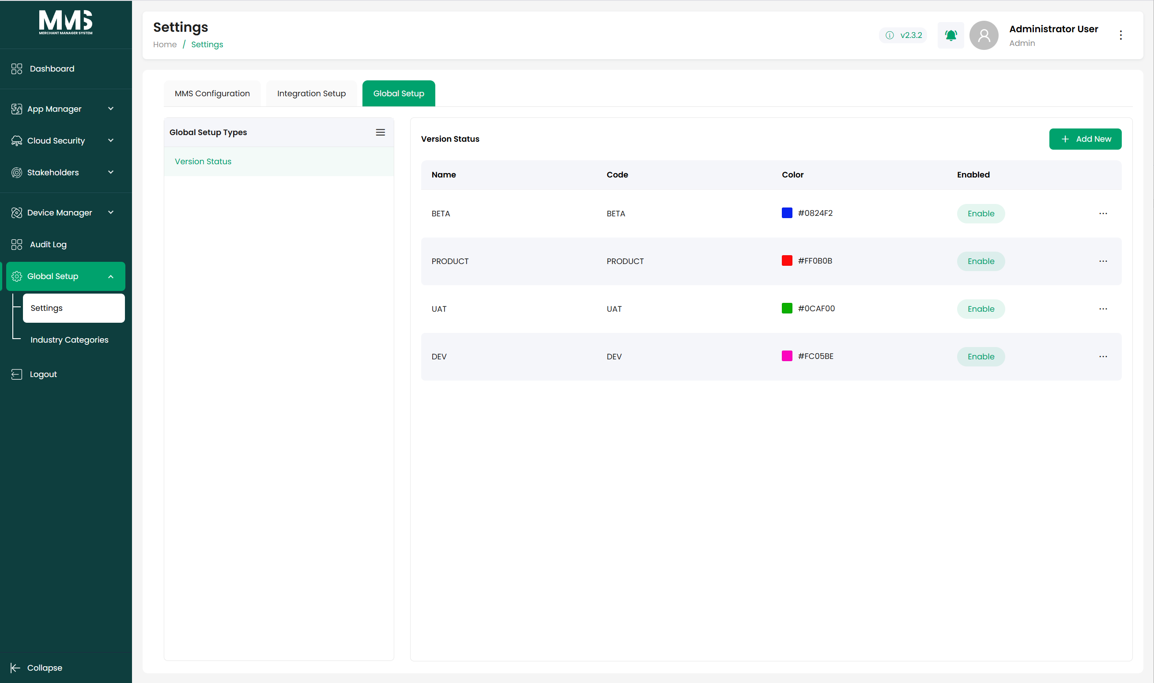Expand the App Manager chevron
This screenshot has height=683, width=1154.
tap(111, 109)
